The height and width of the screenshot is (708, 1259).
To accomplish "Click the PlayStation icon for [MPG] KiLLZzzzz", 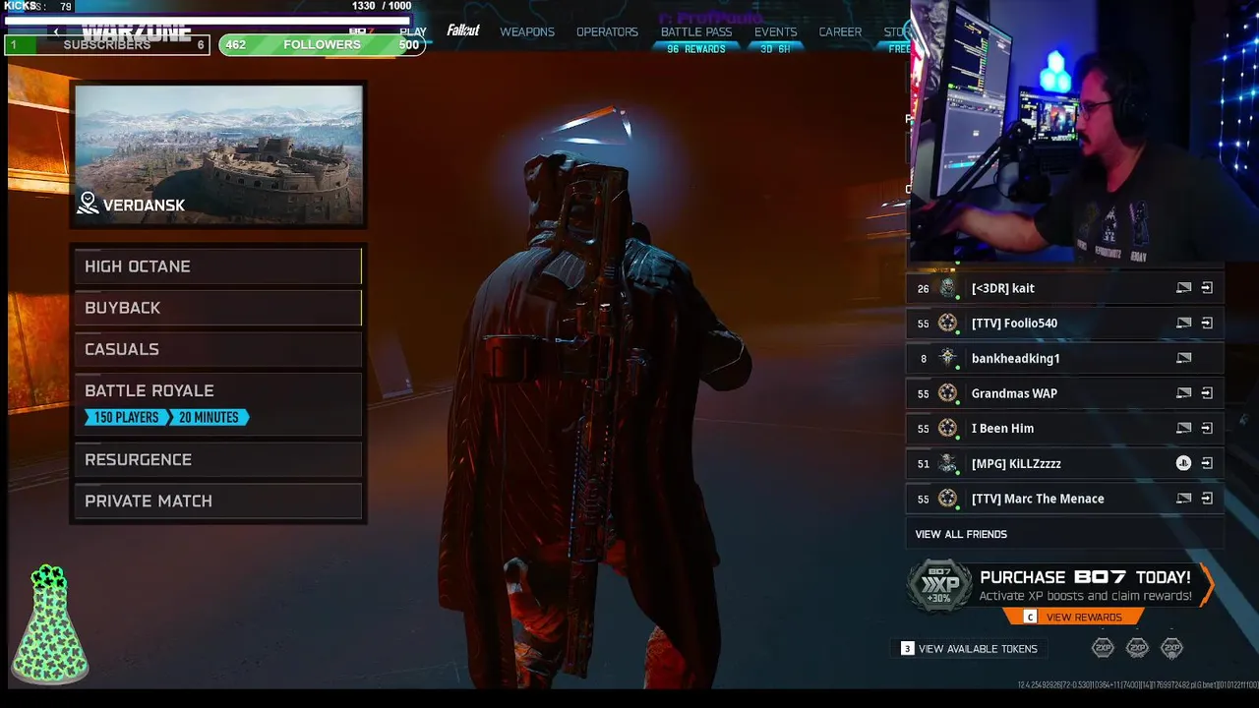I will 1183,463.
